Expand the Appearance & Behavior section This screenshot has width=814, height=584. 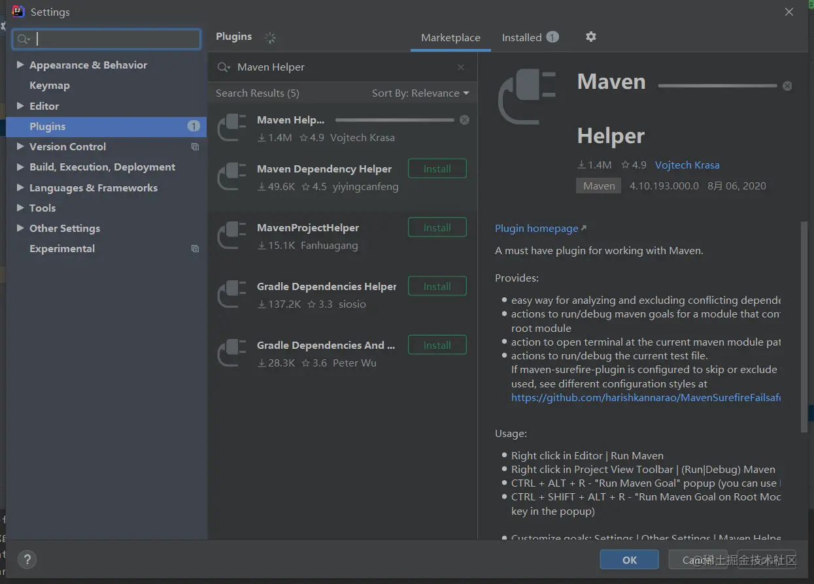[20, 65]
